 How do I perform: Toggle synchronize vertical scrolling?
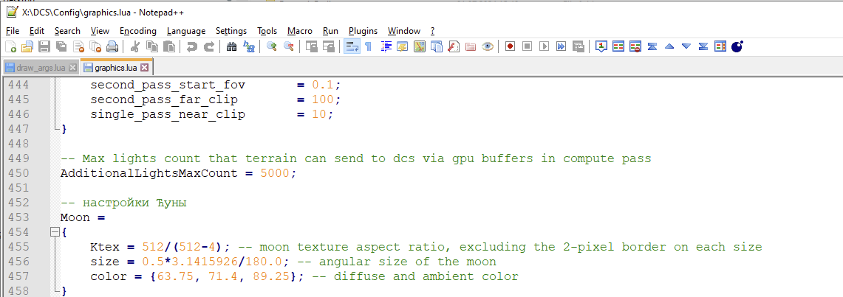[x=311, y=46]
